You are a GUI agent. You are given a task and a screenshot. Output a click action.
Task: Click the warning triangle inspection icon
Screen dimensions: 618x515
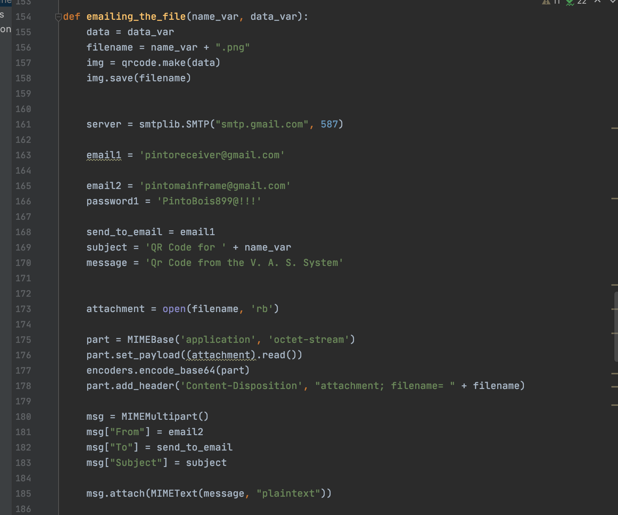click(546, 2)
